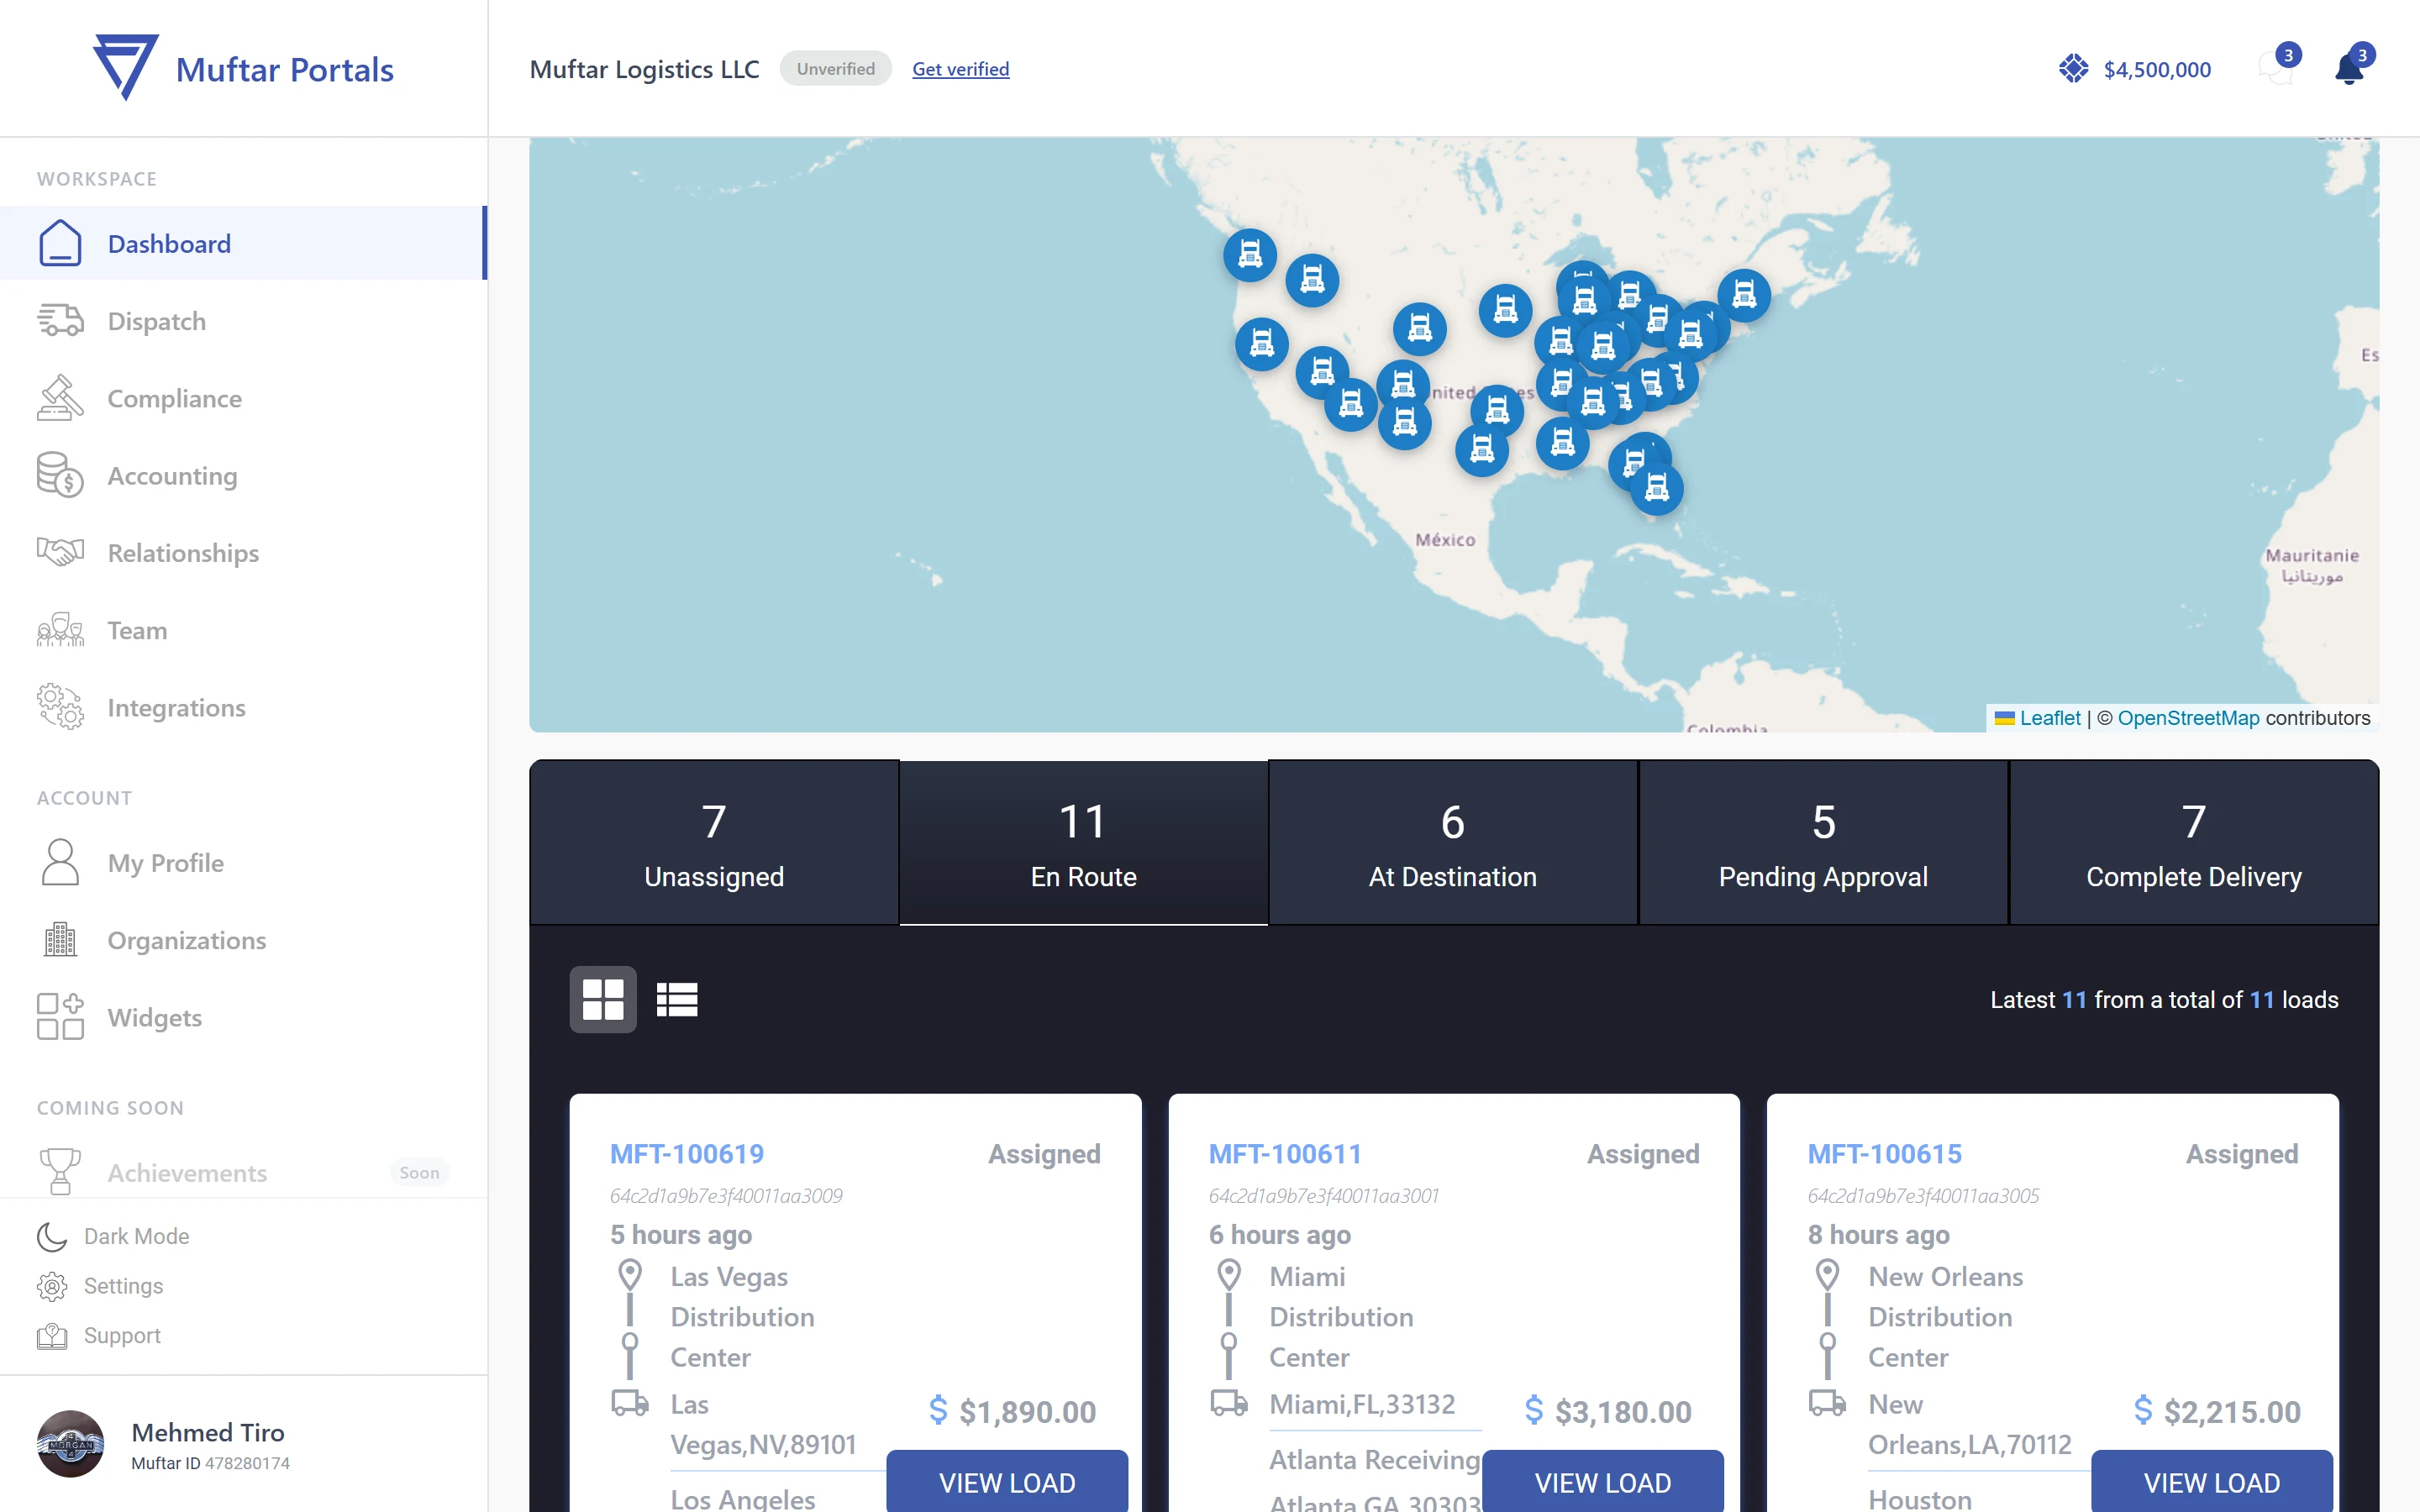The height and width of the screenshot is (1512, 2420).
Task: Open chat messages bubble icon
Action: [x=2276, y=68]
